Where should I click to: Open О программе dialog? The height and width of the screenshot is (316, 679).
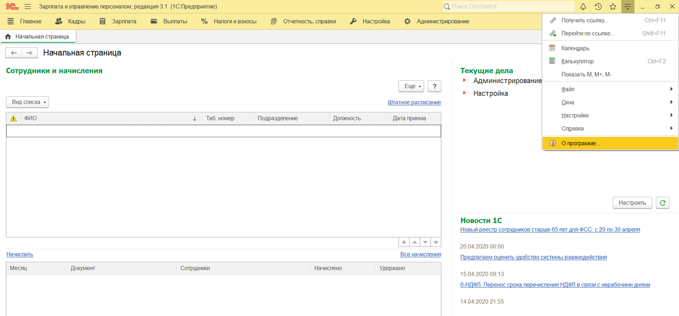(610, 144)
